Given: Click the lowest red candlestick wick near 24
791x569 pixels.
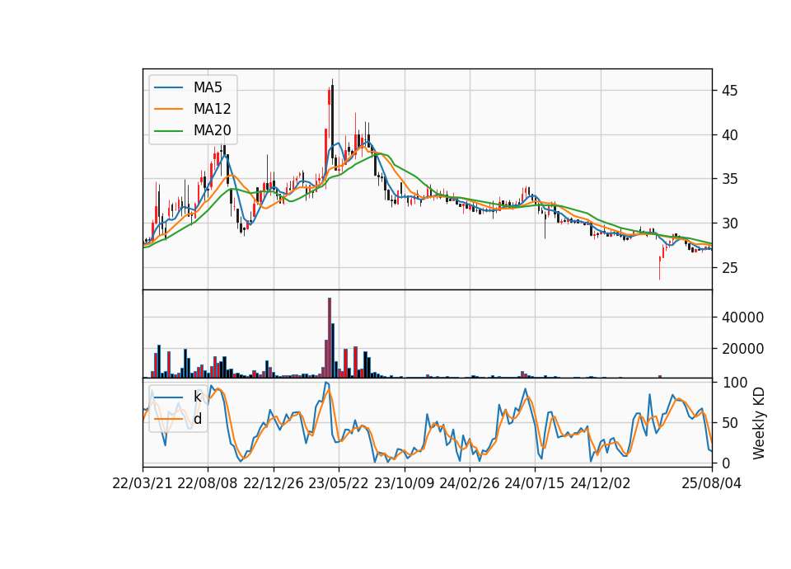Looking at the screenshot, I should (659, 267).
